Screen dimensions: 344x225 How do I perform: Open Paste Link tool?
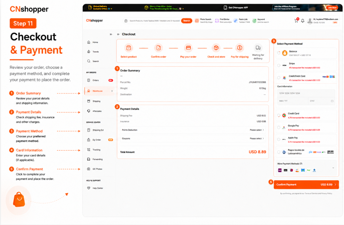coord(242,21)
